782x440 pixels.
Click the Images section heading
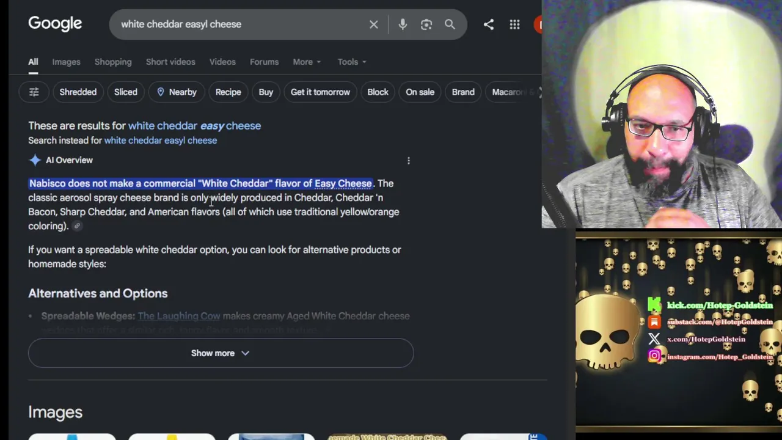pyautogui.click(x=55, y=412)
